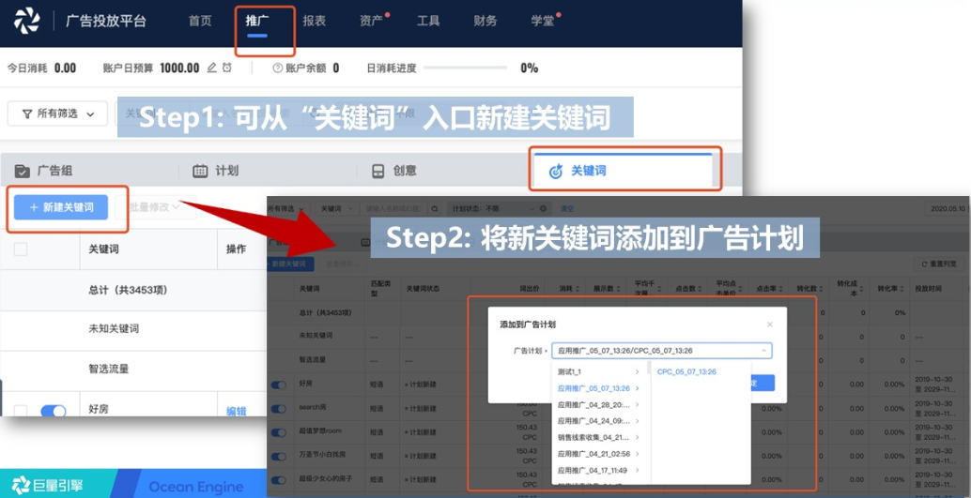Click the alarm clock icon beside 账户日预算
971x498 pixels.
click(227, 68)
